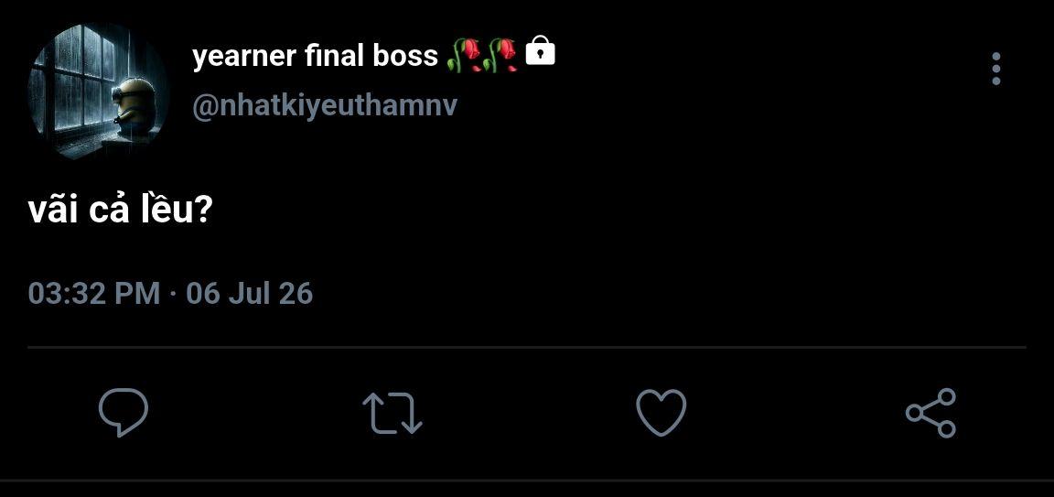View the rainy window avatar image
The width and height of the screenshot is (1054, 497).
[x=98, y=92]
